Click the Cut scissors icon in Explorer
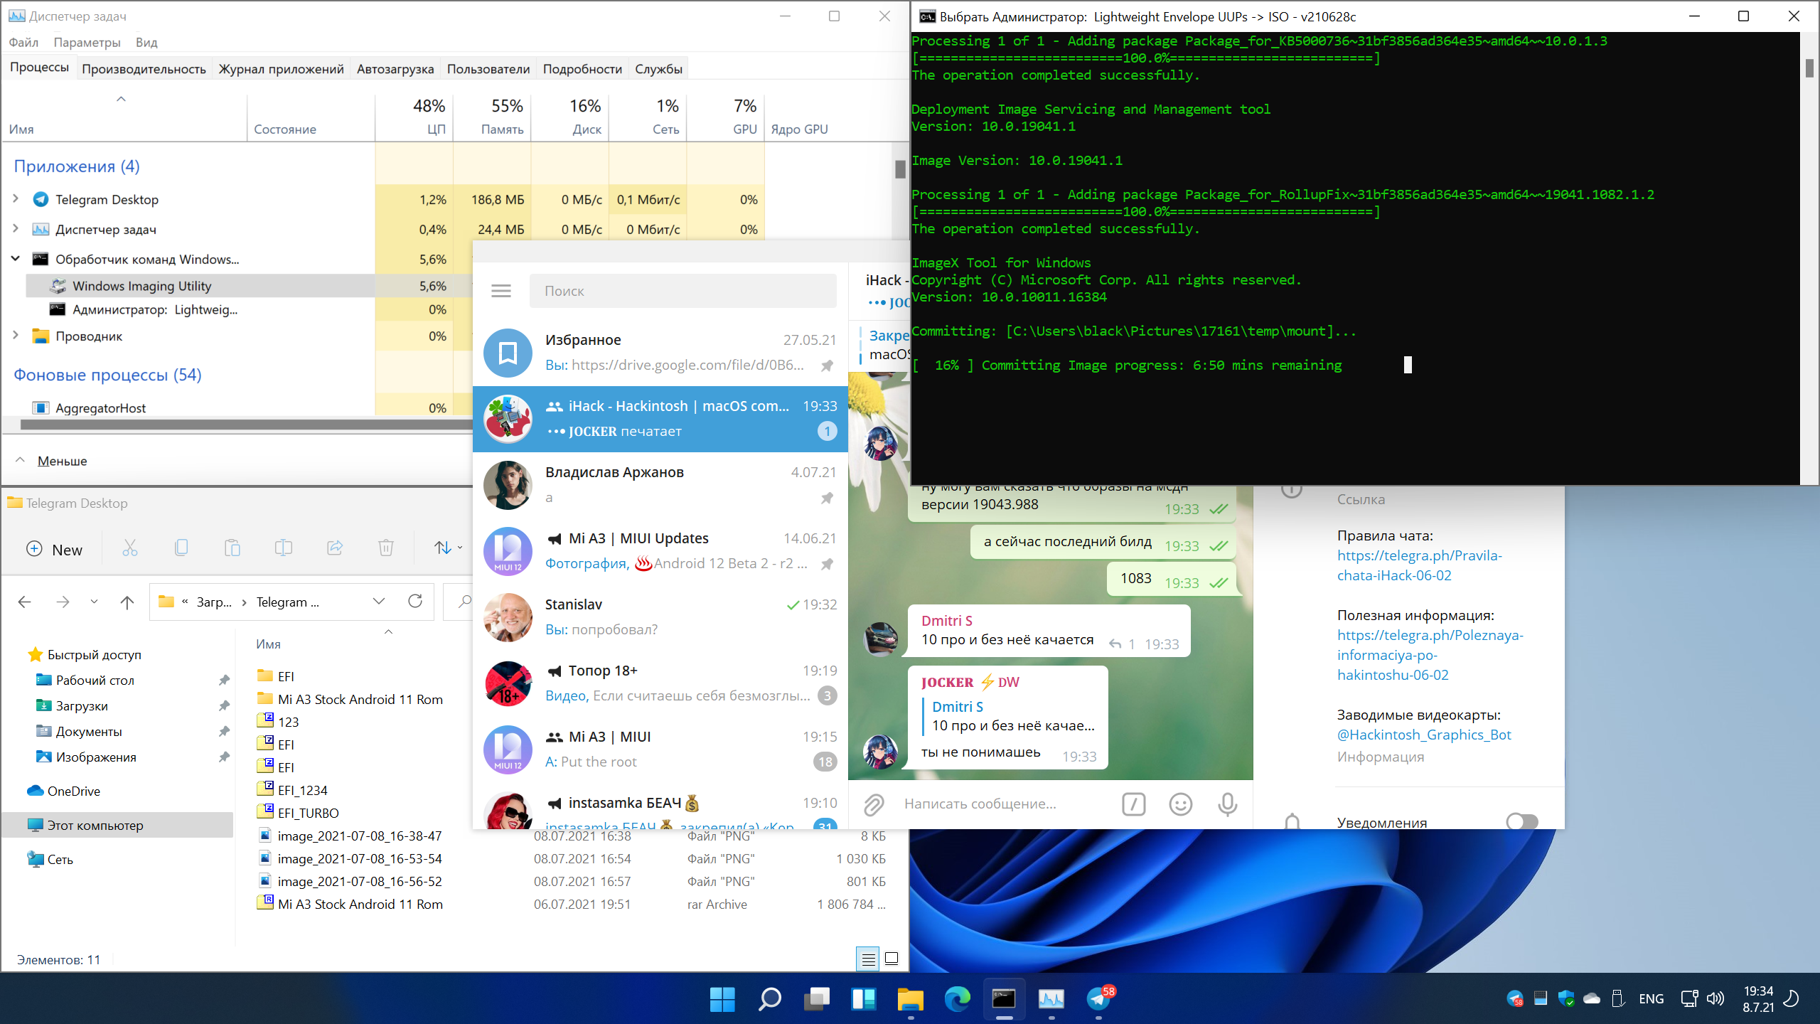This screenshot has width=1820, height=1024. 130,548
